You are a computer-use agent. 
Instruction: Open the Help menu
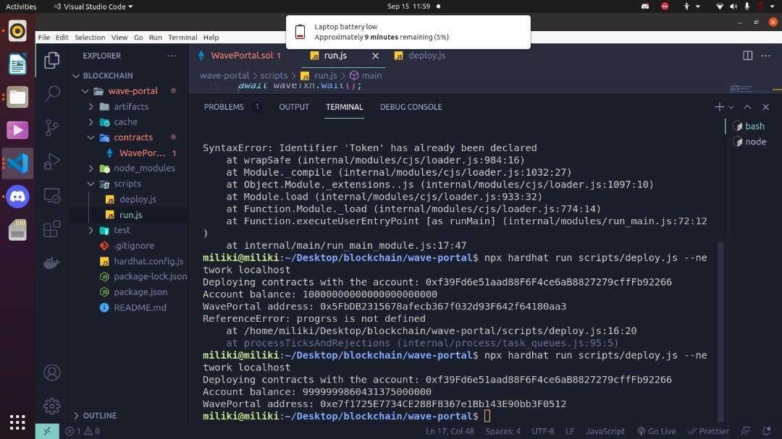(211, 38)
